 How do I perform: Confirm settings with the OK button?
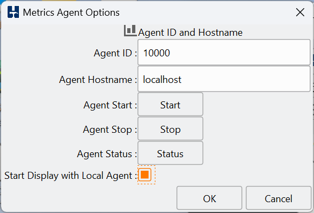point(210,198)
